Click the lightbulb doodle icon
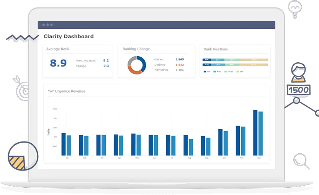Image resolution: width=319 pixels, height=195 pixels. coord(294,9)
